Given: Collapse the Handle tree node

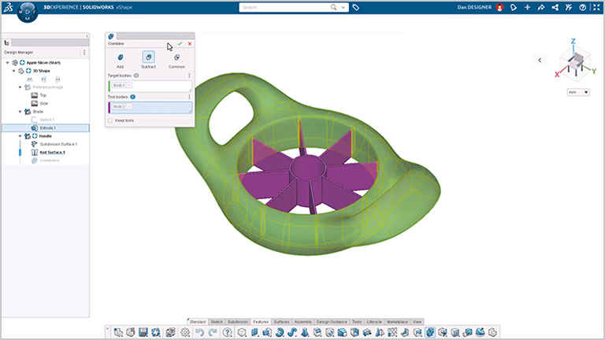Looking at the screenshot, I should (x=18, y=135).
